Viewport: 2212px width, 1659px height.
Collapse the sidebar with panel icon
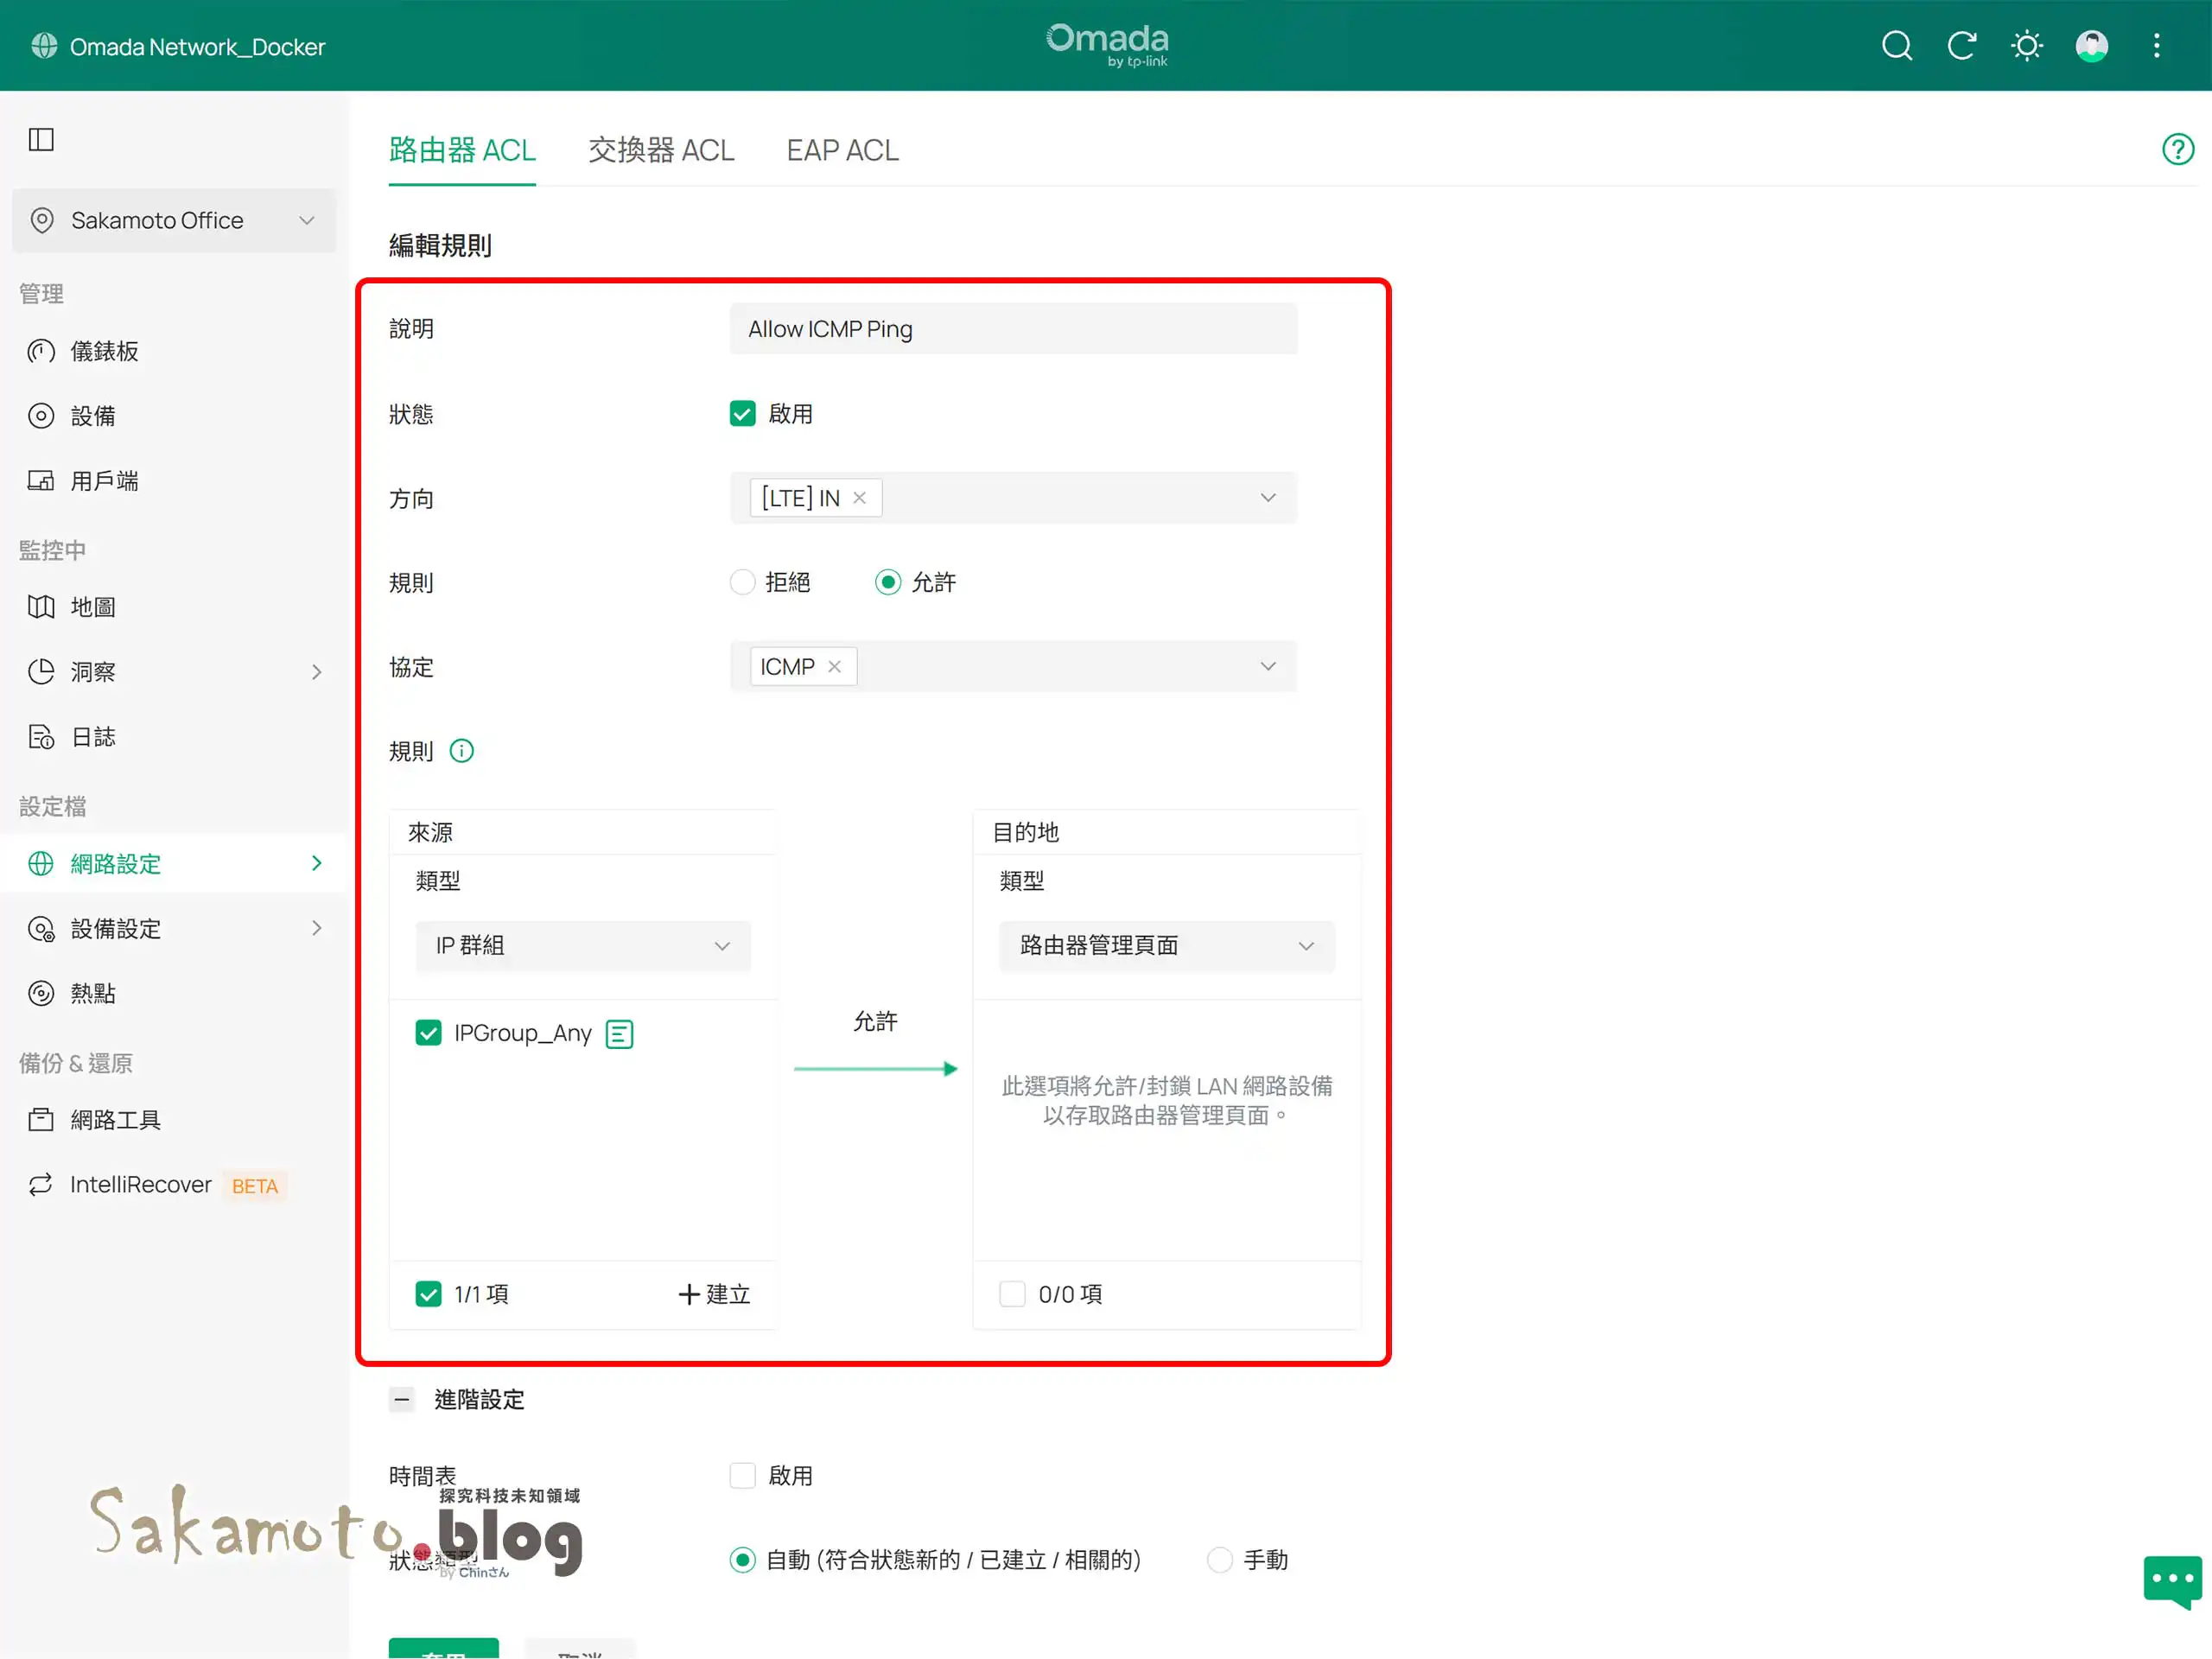click(41, 139)
